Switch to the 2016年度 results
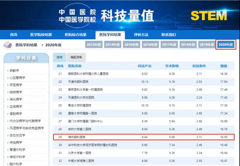 (150, 44)
